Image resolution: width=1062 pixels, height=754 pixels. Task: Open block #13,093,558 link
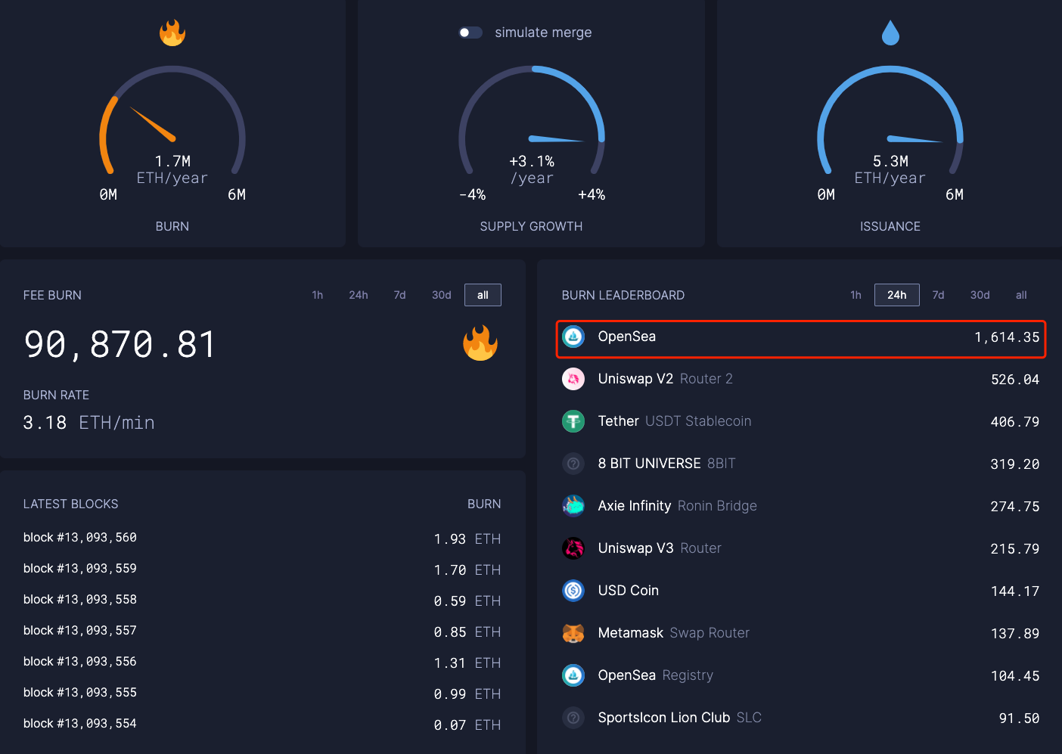[80, 600]
